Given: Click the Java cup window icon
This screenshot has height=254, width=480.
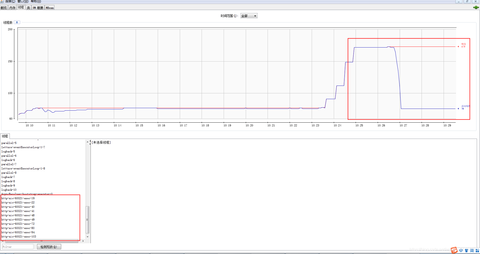Looking at the screenshot, I should 2,1.
